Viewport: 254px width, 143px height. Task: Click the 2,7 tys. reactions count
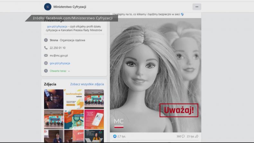point(122,136)
